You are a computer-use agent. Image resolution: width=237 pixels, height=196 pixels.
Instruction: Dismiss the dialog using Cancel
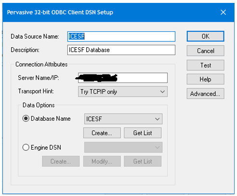tap(205, 51)
